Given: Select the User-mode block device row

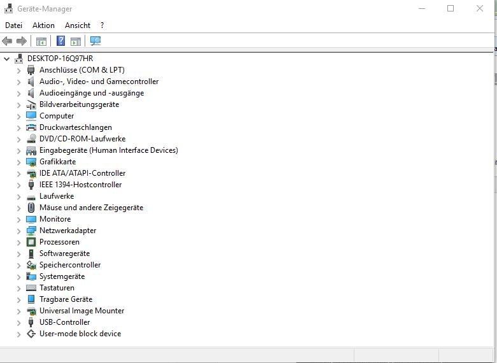Looking at the screenshot, I should click(80, 334).
